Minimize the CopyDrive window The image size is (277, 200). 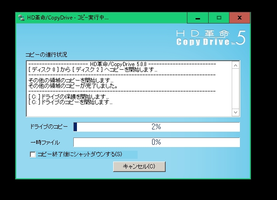pos(198,18)
